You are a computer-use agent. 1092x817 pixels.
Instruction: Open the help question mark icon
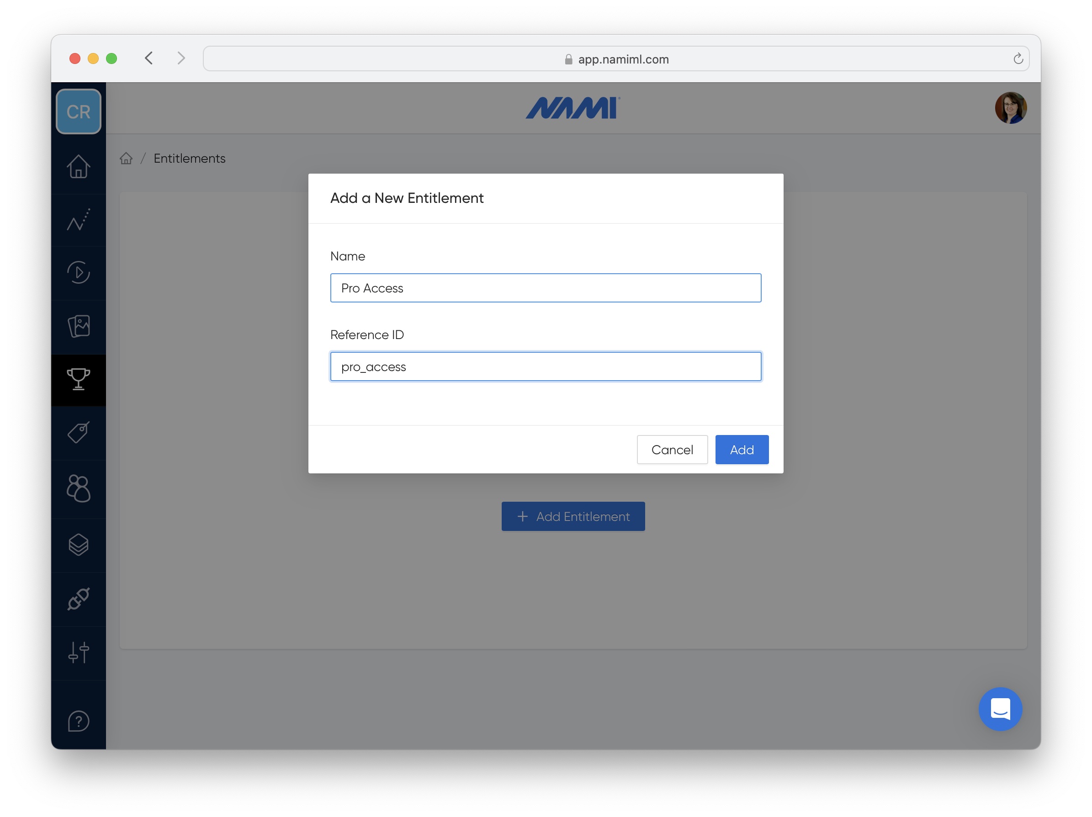click(x=78, y=721)
